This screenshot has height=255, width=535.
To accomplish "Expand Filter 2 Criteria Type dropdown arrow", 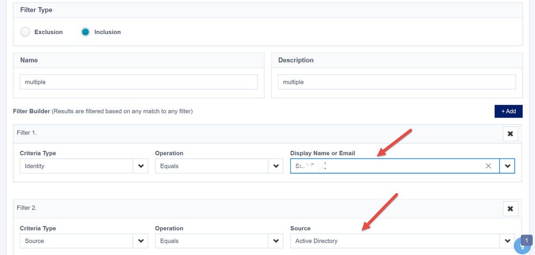I will point(141,241).
